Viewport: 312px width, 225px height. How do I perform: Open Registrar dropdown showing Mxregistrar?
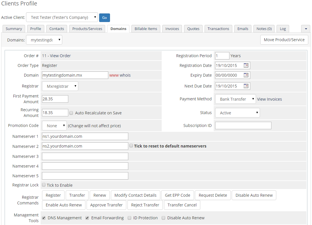click(60, 86)
